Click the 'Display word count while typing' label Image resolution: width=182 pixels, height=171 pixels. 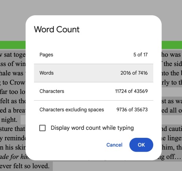(x=92, y=128)
